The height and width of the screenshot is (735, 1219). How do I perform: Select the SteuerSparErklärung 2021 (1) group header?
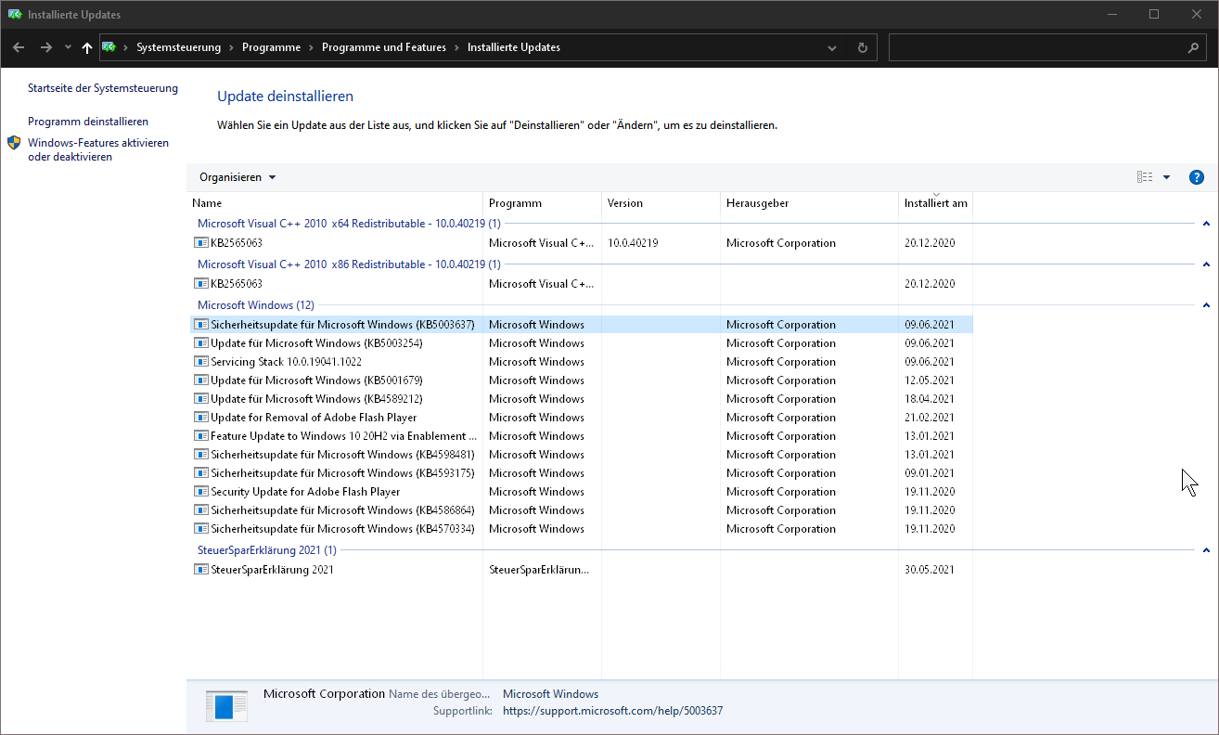pyautogui.click(x=267, y=550)
